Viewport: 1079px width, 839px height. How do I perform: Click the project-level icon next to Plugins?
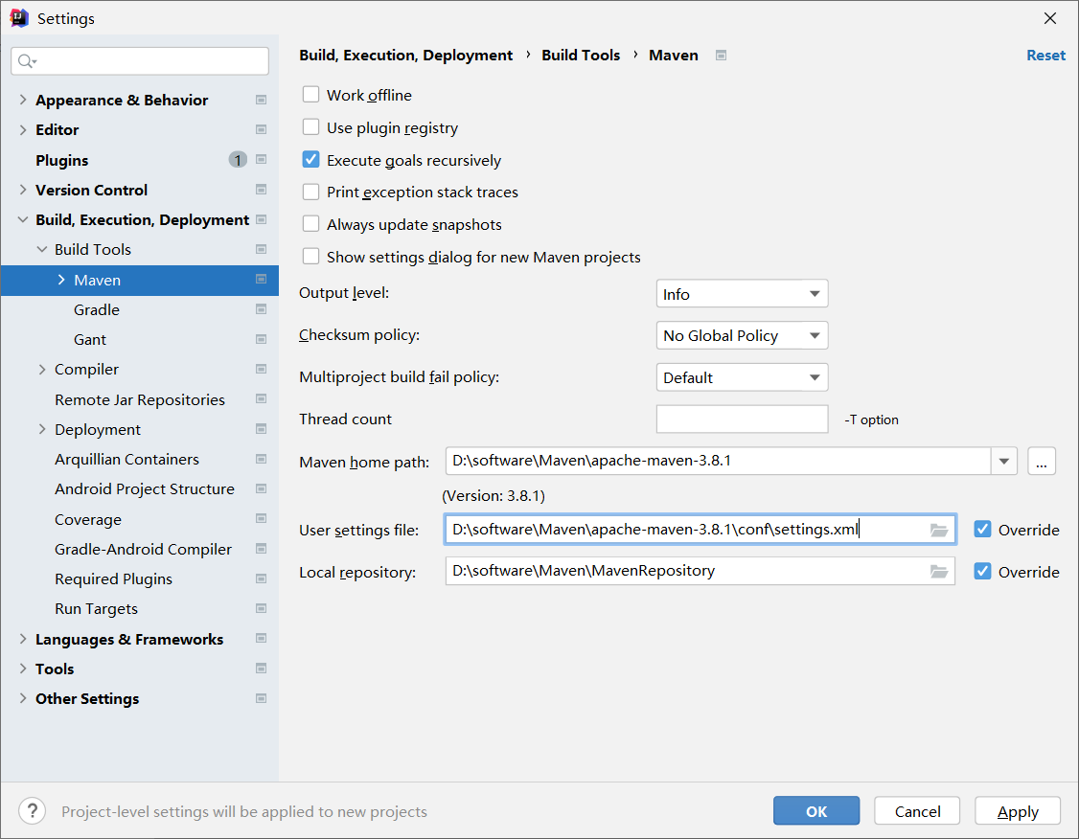tap(261, 160)
